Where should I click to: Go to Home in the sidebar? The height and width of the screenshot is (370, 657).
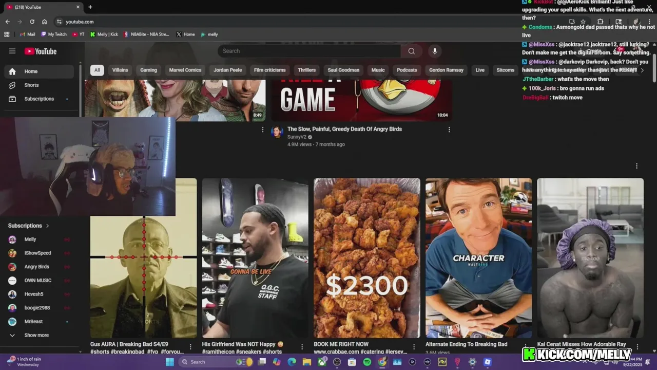39,71
